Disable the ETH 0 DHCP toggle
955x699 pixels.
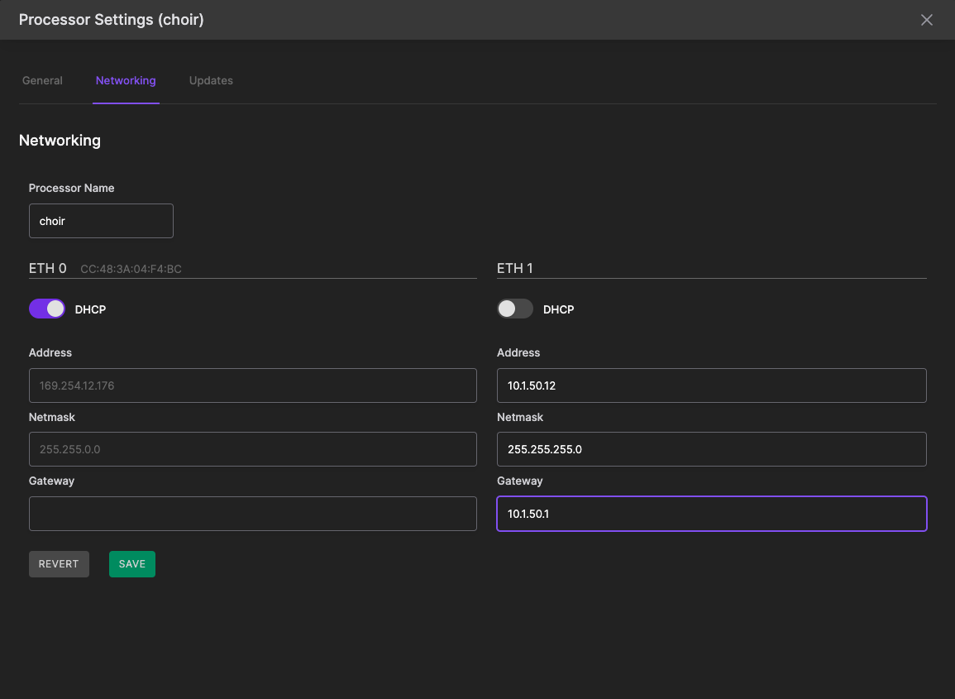click(x=47, y=309)
